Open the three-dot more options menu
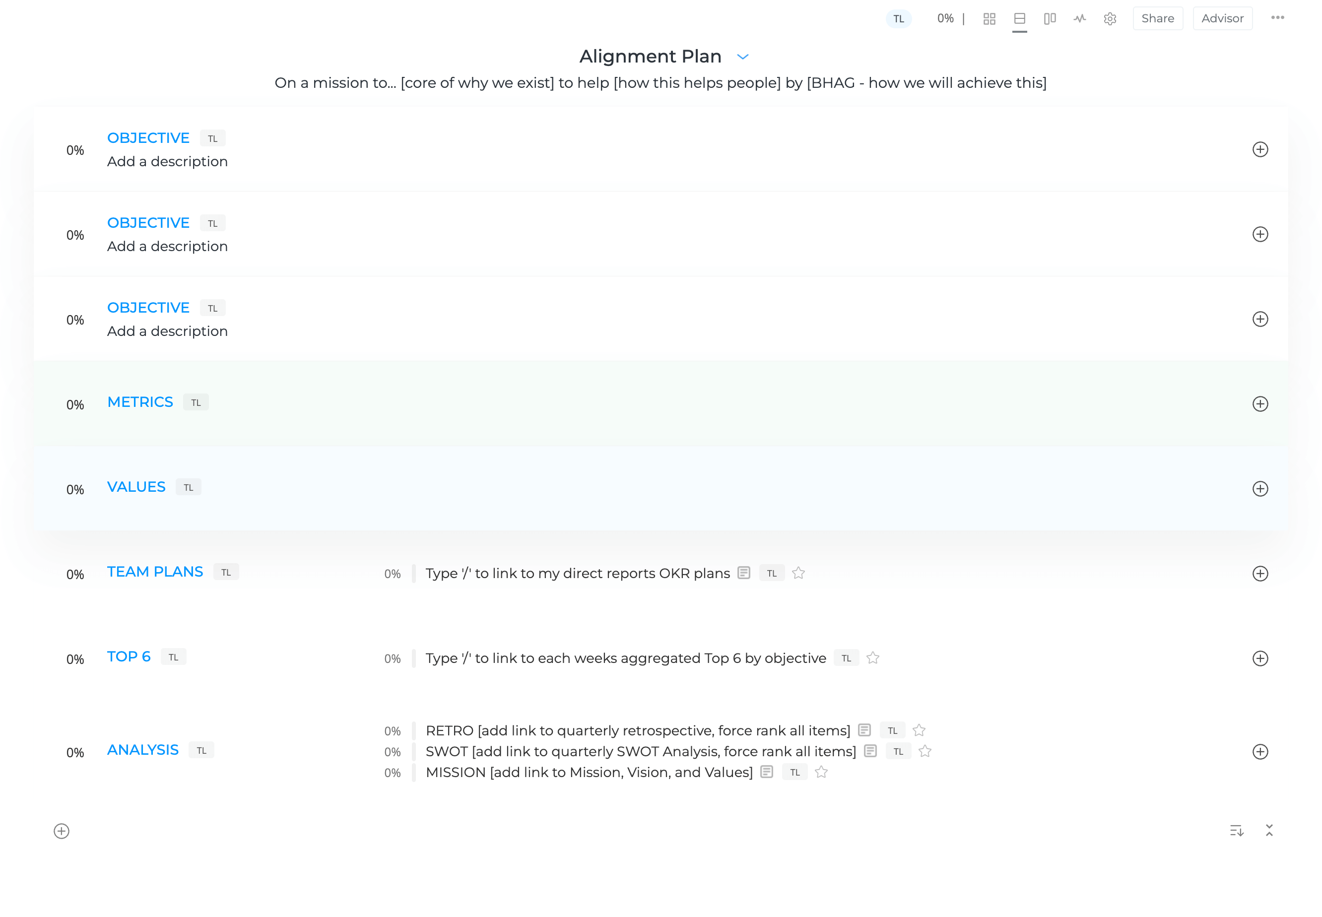The width and height of the screenshot is (1322, 917). pyautogui.click(x=1277, y=18)
